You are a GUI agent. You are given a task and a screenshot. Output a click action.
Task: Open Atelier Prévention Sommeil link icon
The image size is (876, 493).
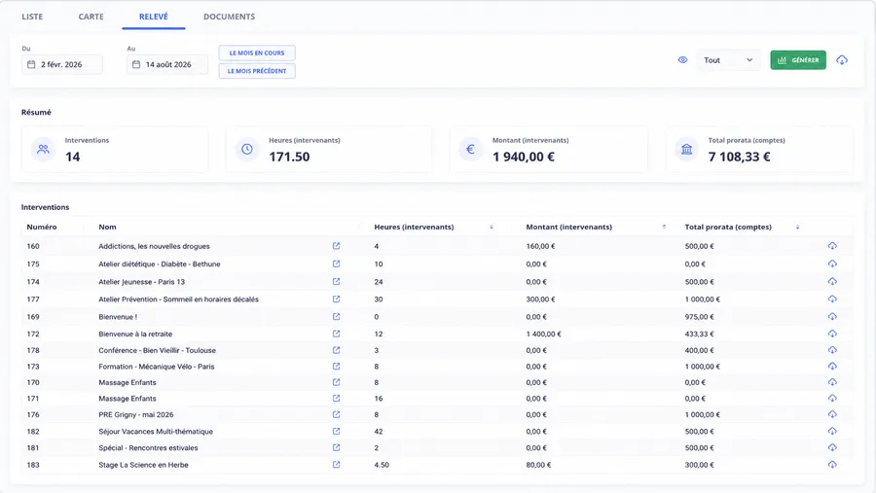pyautogui.click(x=337, y=299)
